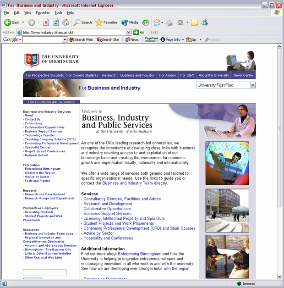Click the Google toolbar logo

point(11,39)
